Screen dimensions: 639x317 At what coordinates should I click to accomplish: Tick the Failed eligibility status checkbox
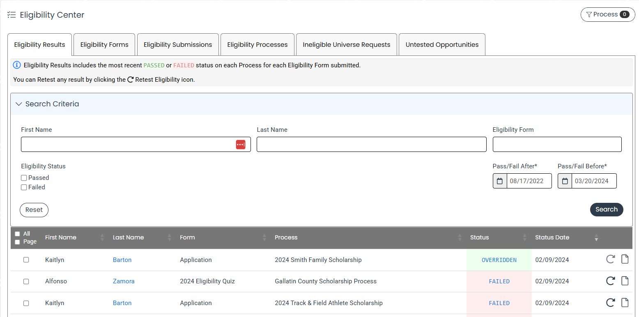tap(24, 187)
